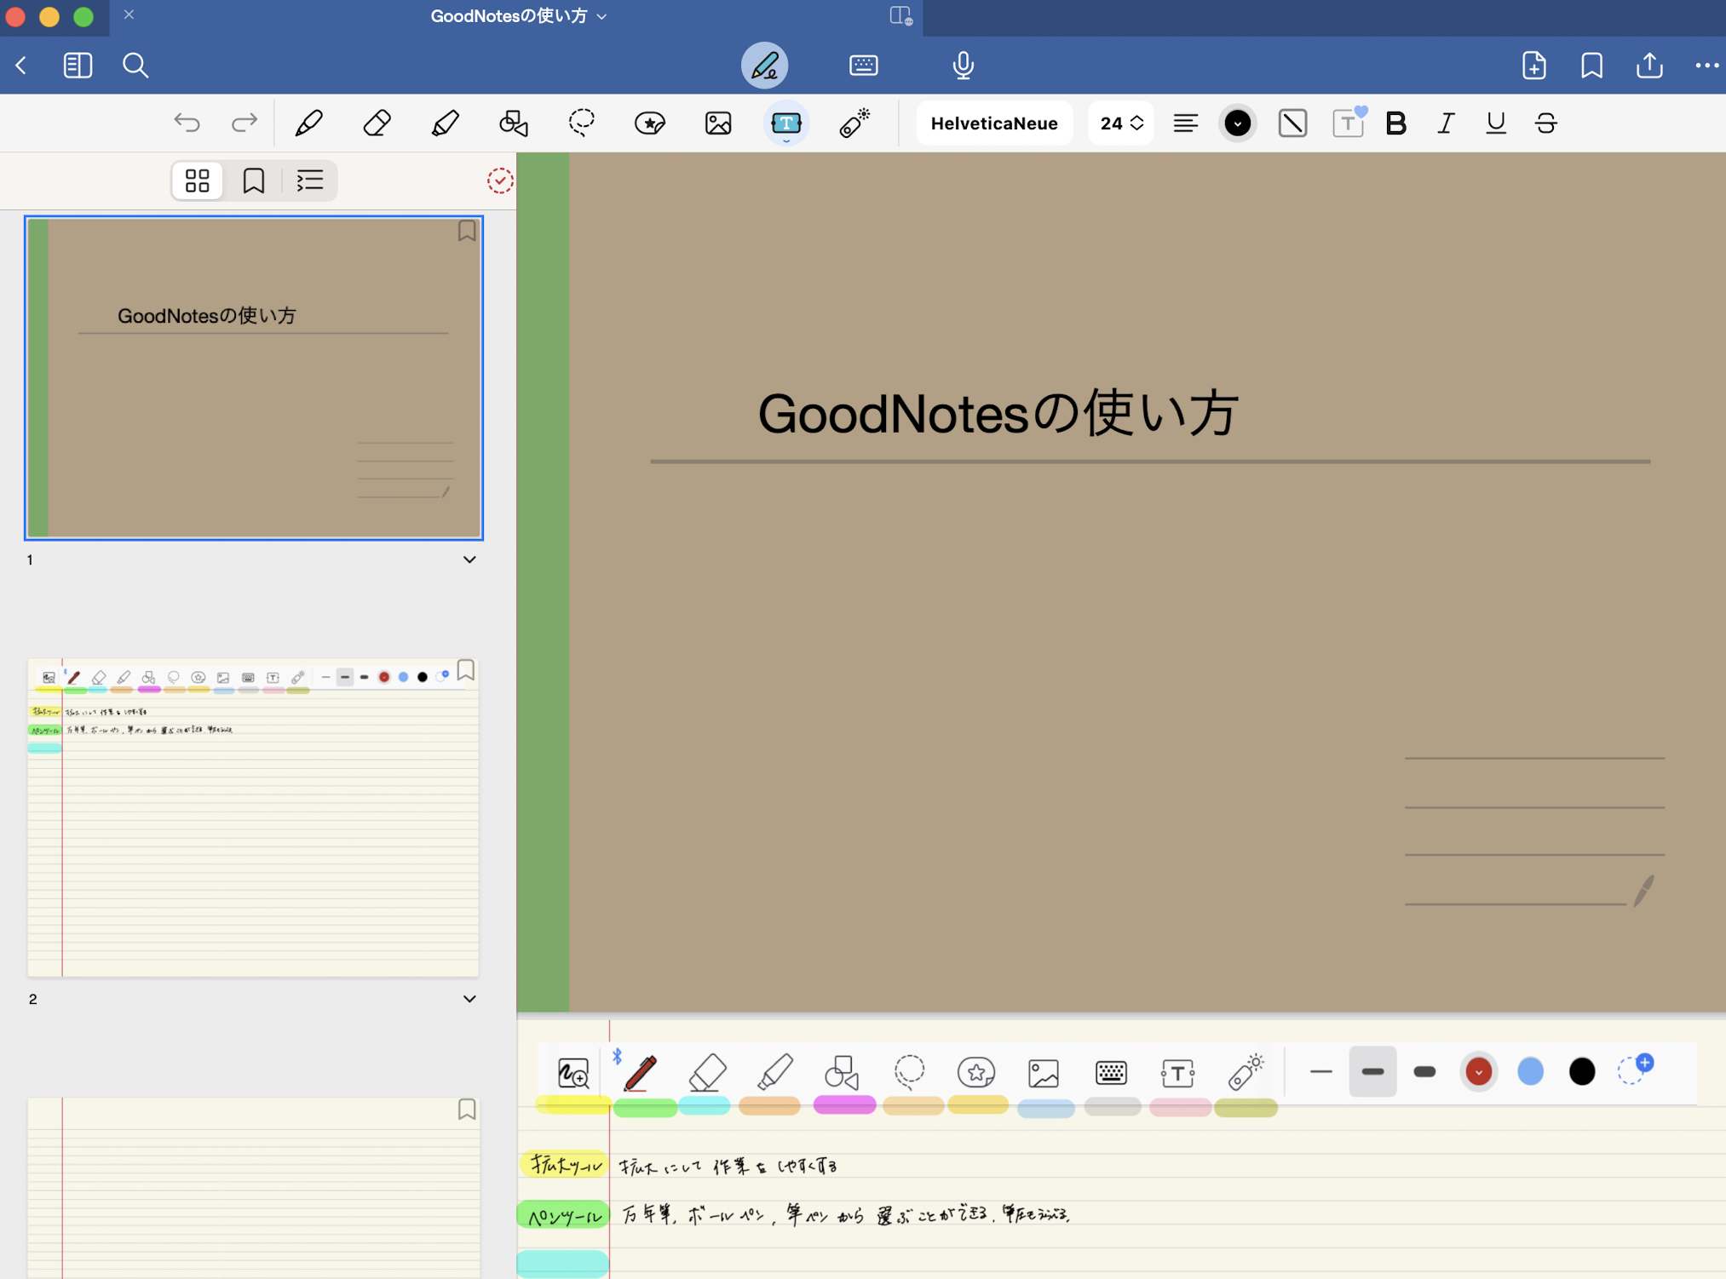The image size is (1726, 1279).
Task: Redo the last action
Action: point(245,123)
